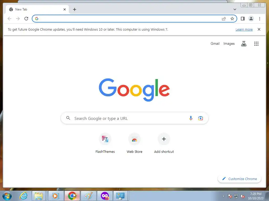Open the Gmail link
This screenshot has height=201, width=269.
(215, 44)
